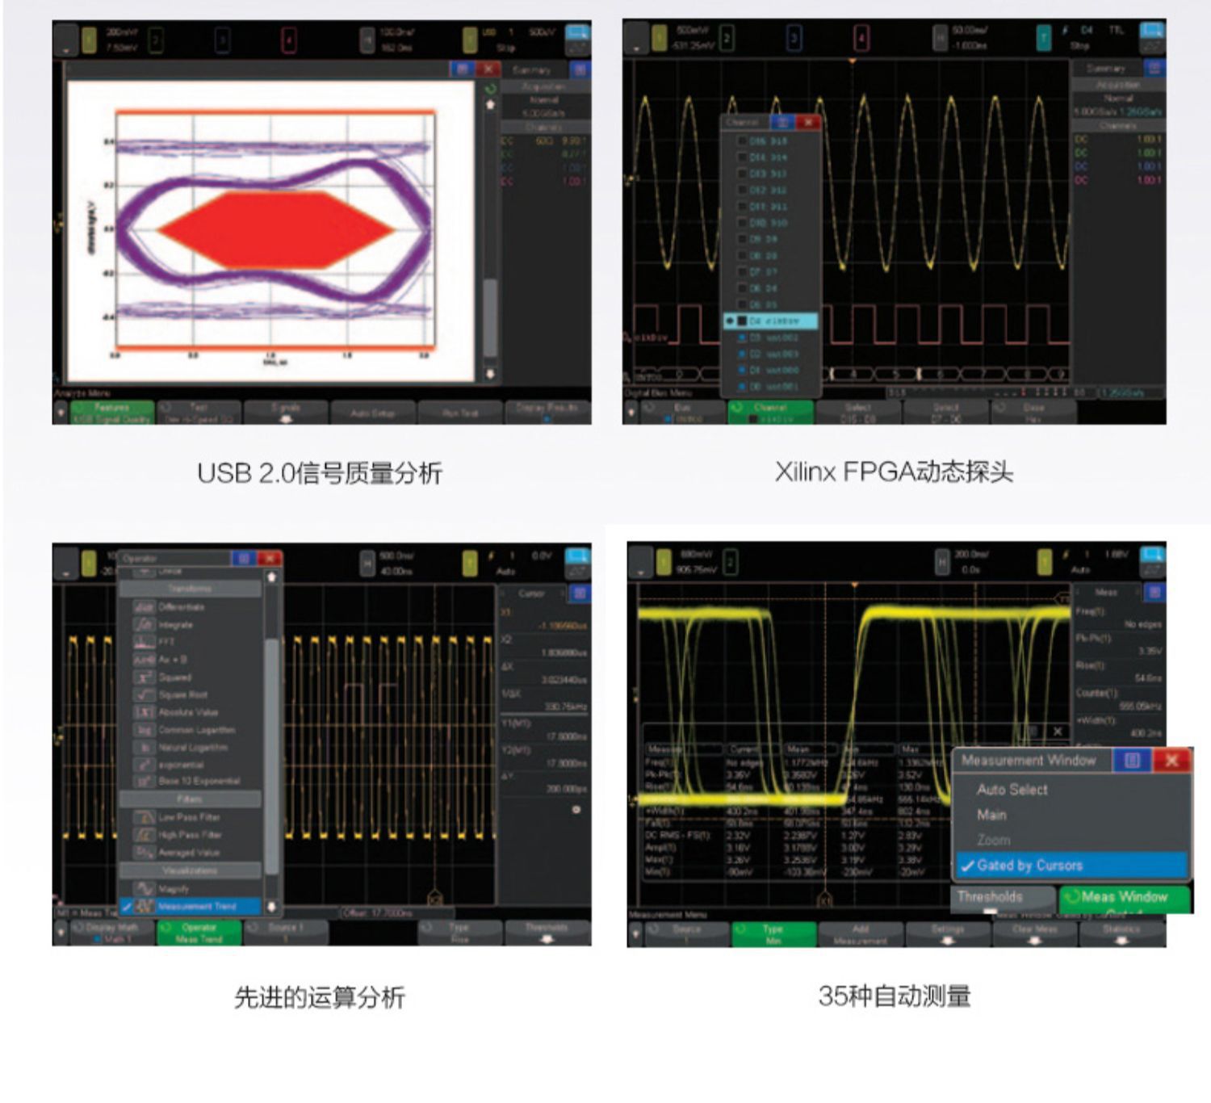Select the Differentiate operator icon
This screenshot has width=1211, height=1103.
pos(144,606)
